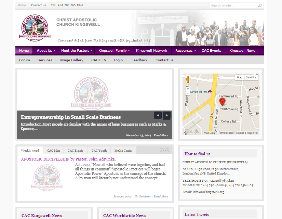Open the Apostolic Discipleship article title
This screenshot has height=219, width=282.
68,159
